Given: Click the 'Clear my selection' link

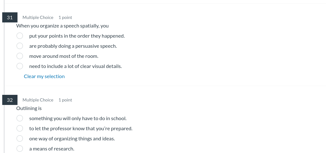Looking at the screenshot, I should [44, 76].
